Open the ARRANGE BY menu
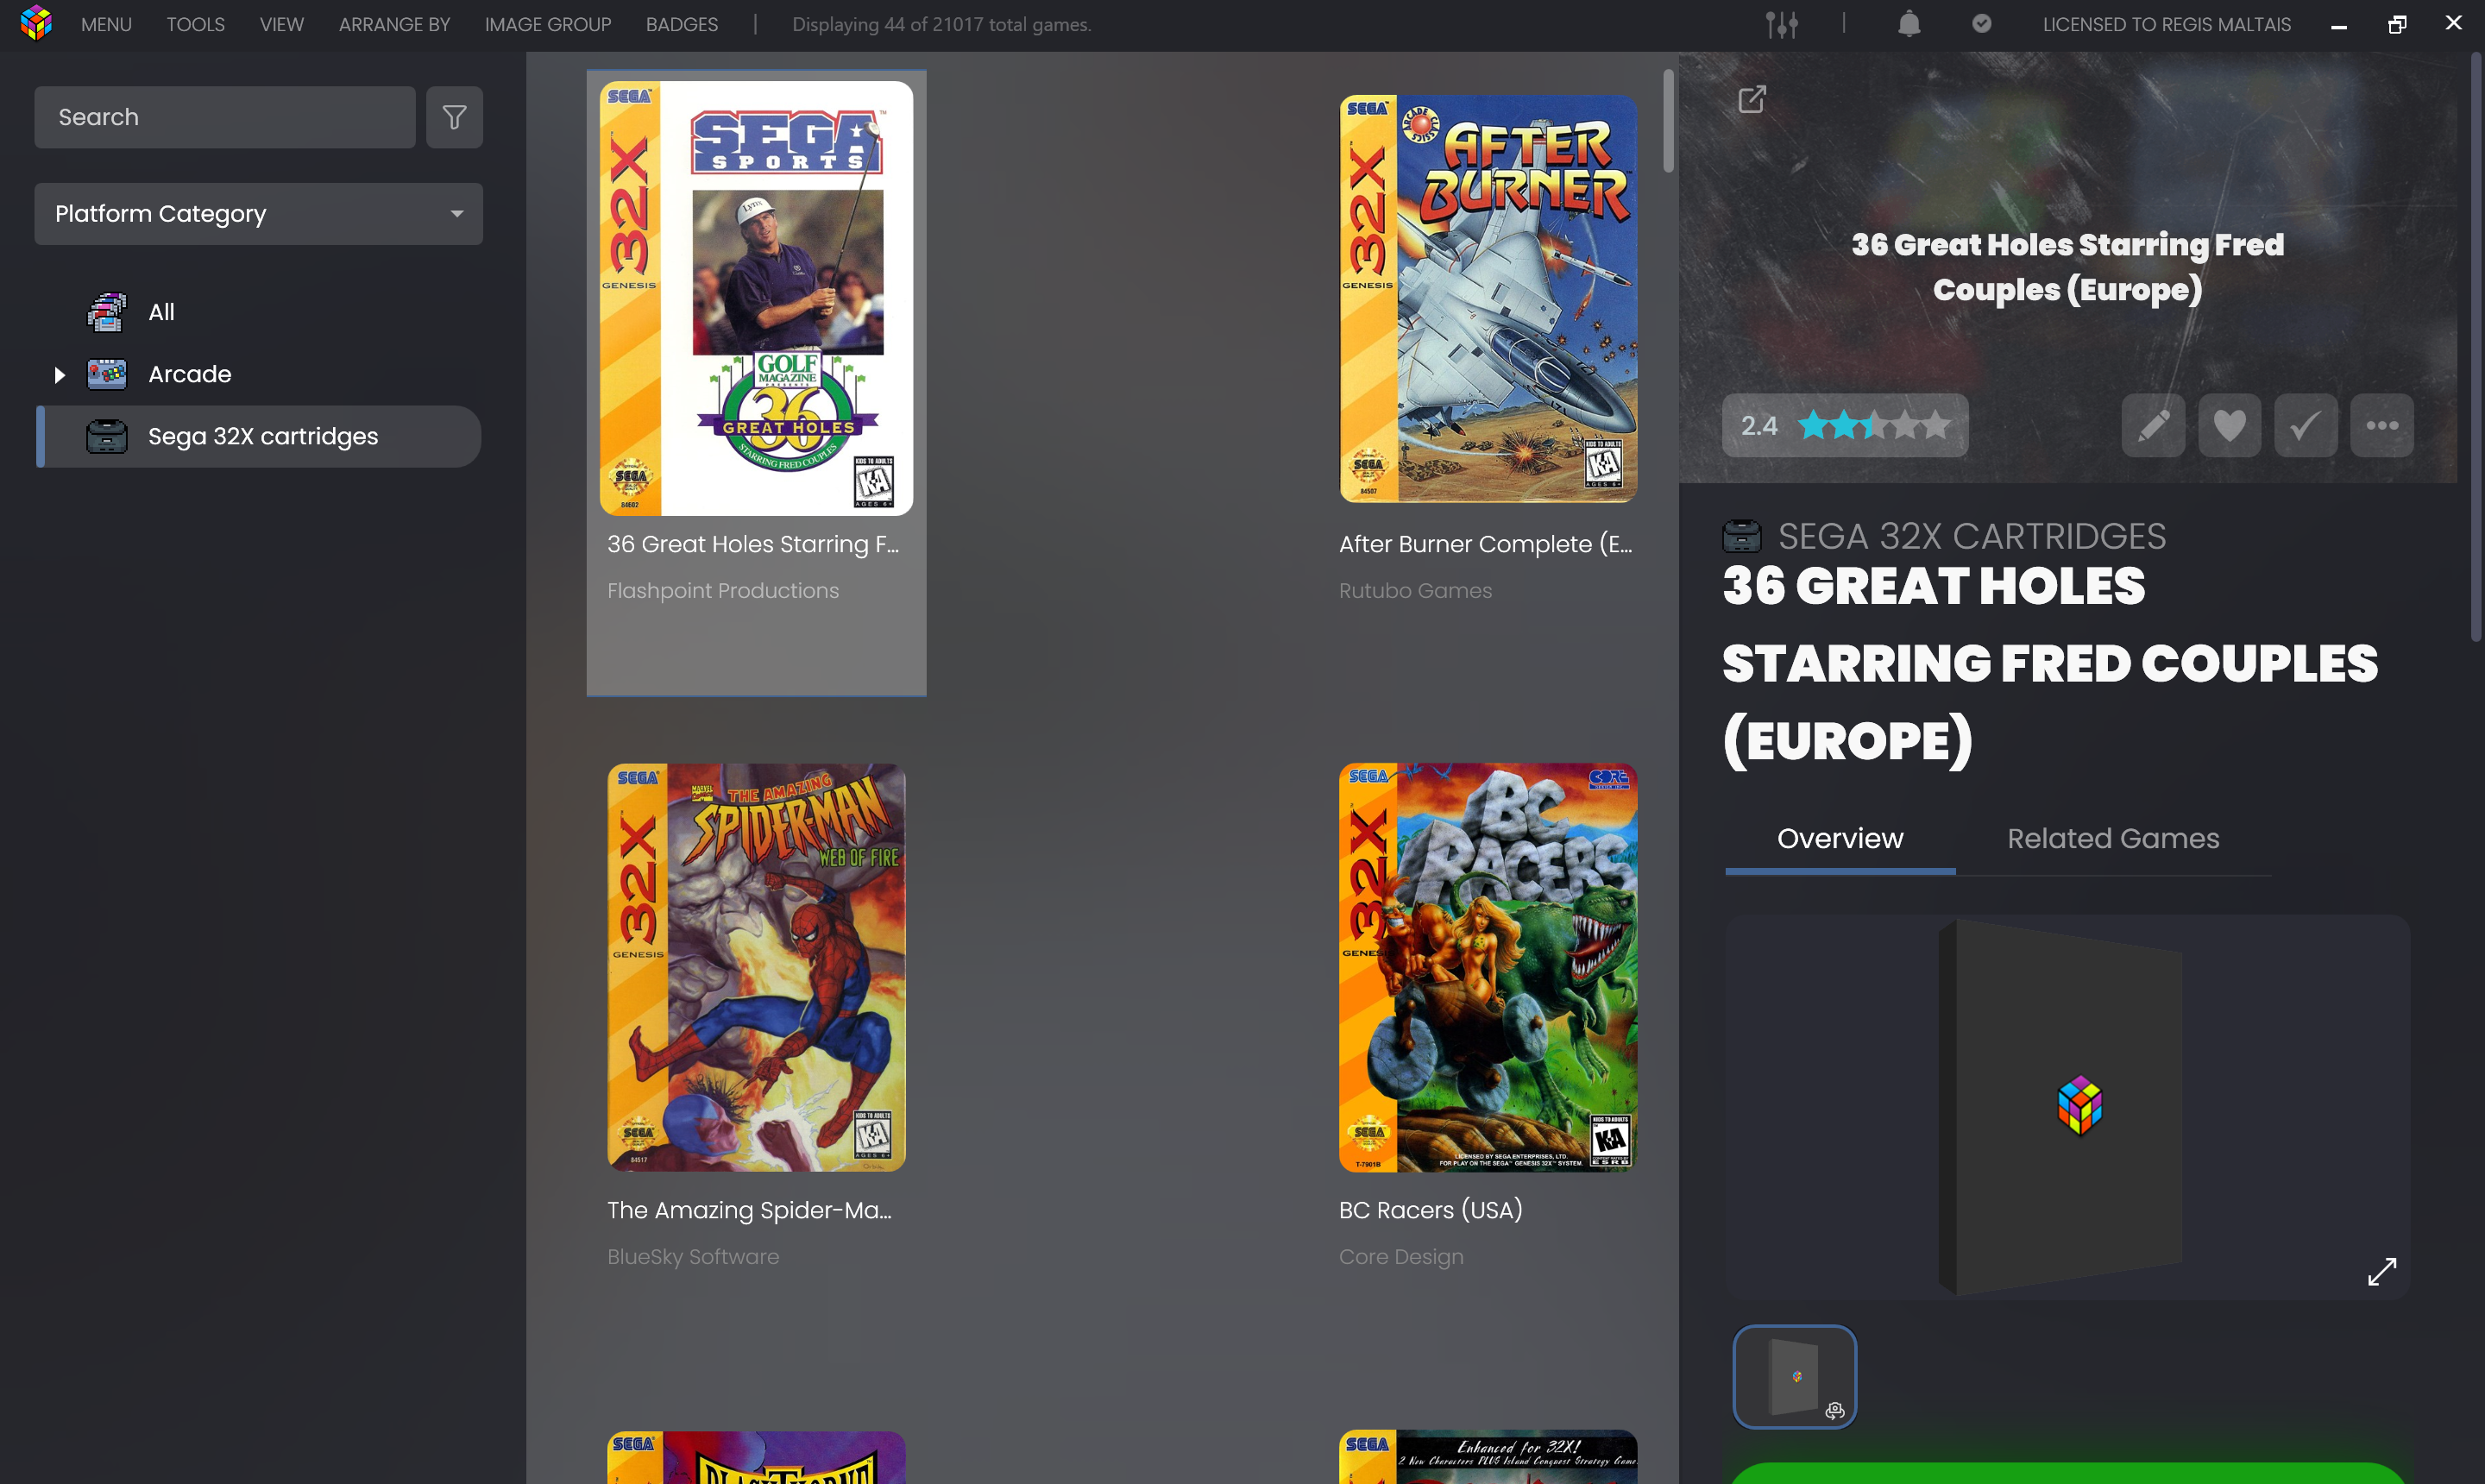This screenshot has height=1484, width=2485. pos(394,24)
